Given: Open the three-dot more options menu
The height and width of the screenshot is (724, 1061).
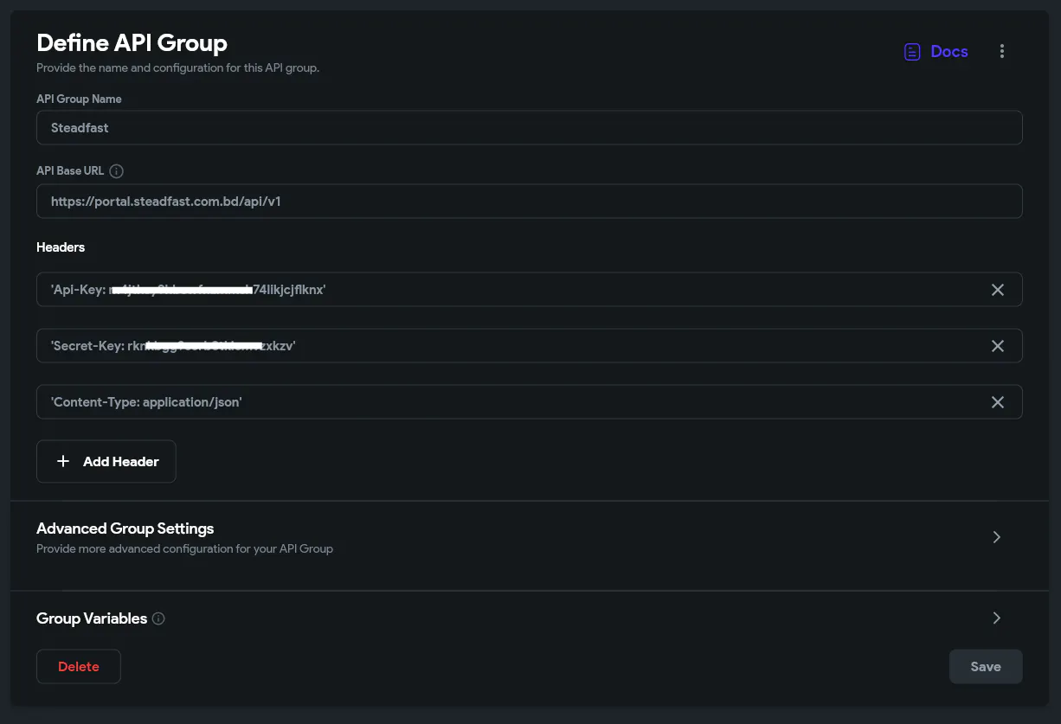Looking at the screenshot, I should click(x=1002, y=52).
